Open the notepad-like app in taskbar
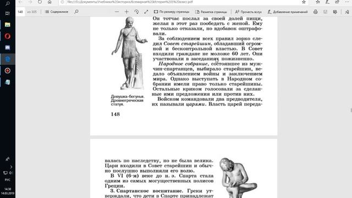Screen dimensions: 352x198 tap(7, 82)
